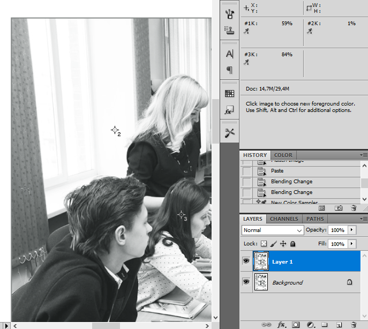The image size is (368, 329).
Task: Switch to the Color tab
Action: tap(283, 155)
